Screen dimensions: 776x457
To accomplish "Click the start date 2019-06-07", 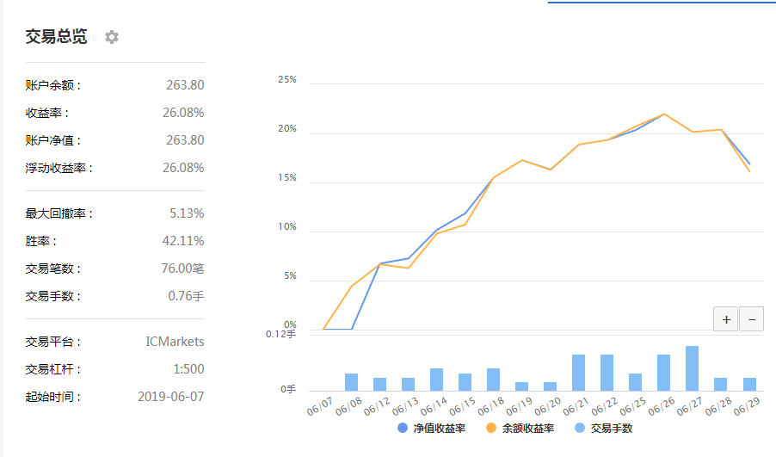I will tap(170, 397).
